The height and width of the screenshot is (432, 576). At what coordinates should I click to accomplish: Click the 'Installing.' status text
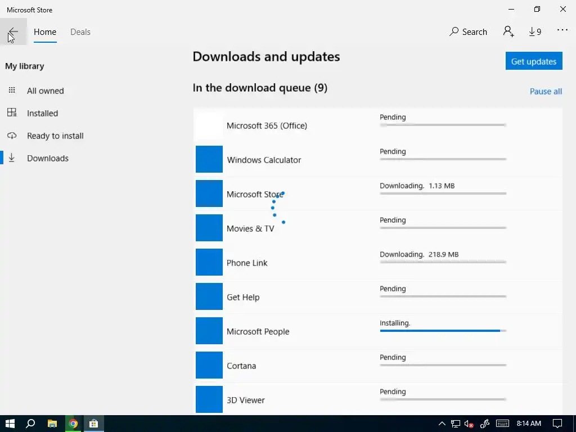tap(395, 323)
